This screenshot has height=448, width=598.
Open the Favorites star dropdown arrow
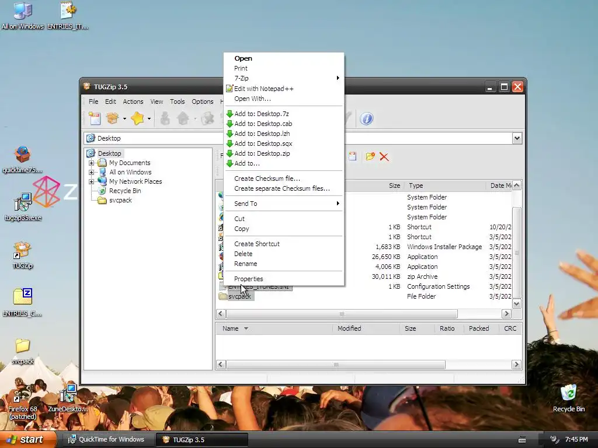tap(149, 119)
